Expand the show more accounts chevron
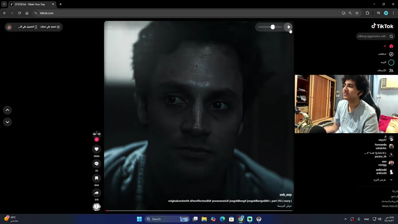This screenshot has height=224, width=398. 391,180
